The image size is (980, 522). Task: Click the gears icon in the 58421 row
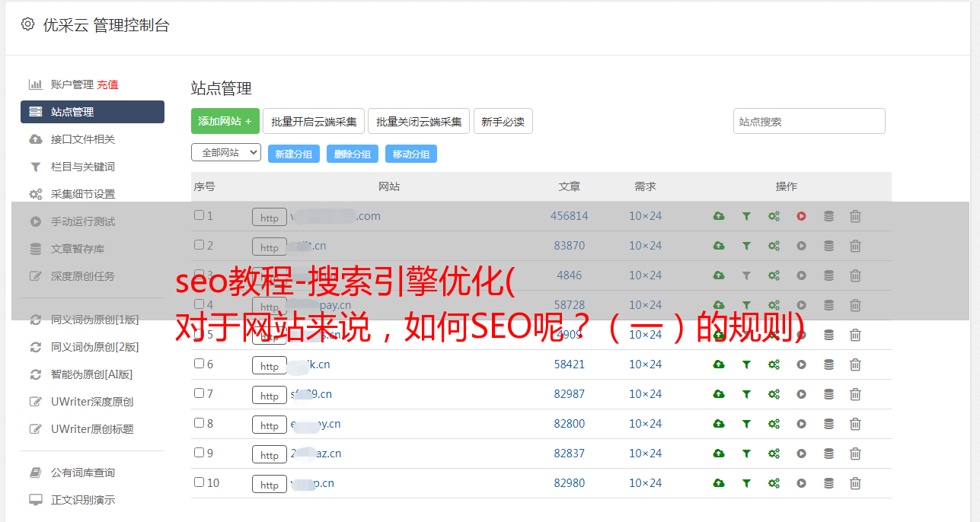click(774, 364)
